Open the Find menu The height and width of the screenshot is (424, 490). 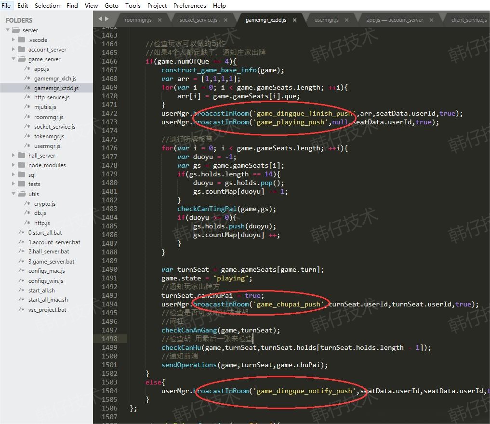pos(72,5)
